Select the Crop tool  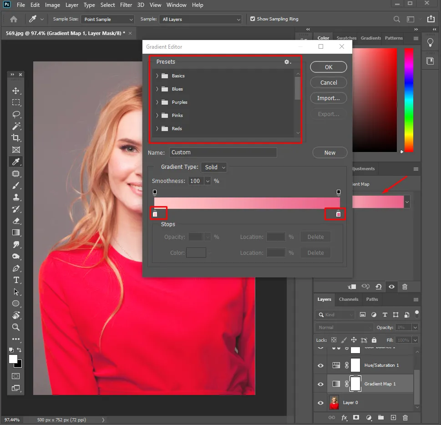pyautogui.click(x=16, y=138)
